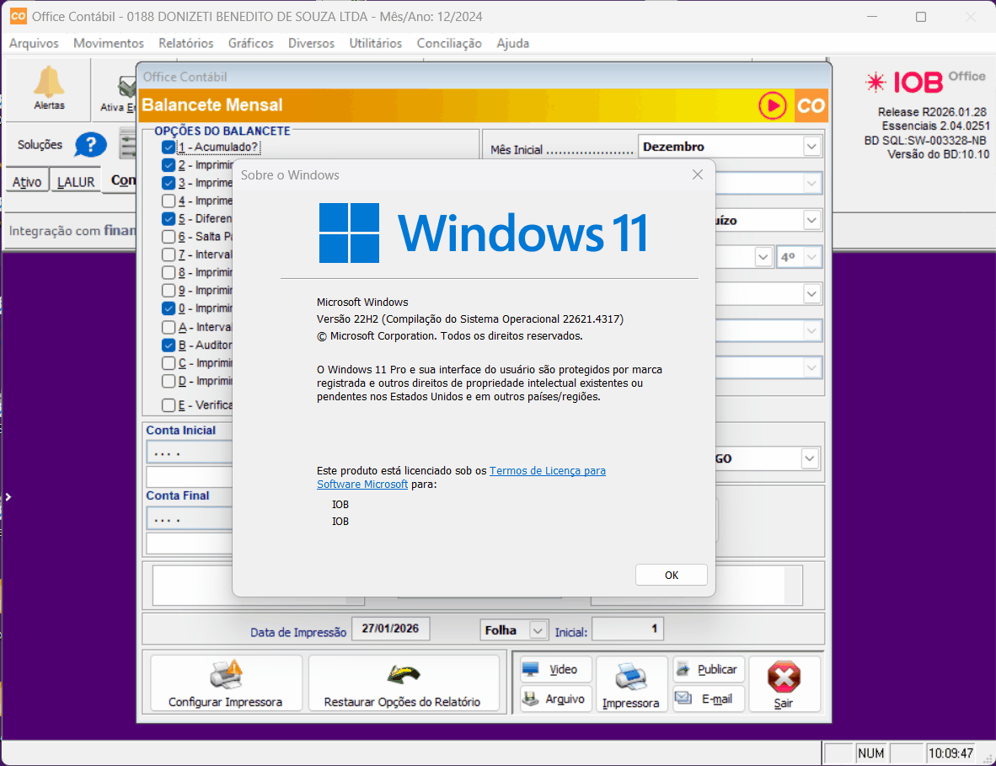The width and height of the screenshot is (996, 766).
Task: Click the red Sair exit icon
Action: (x=784, y=678)
